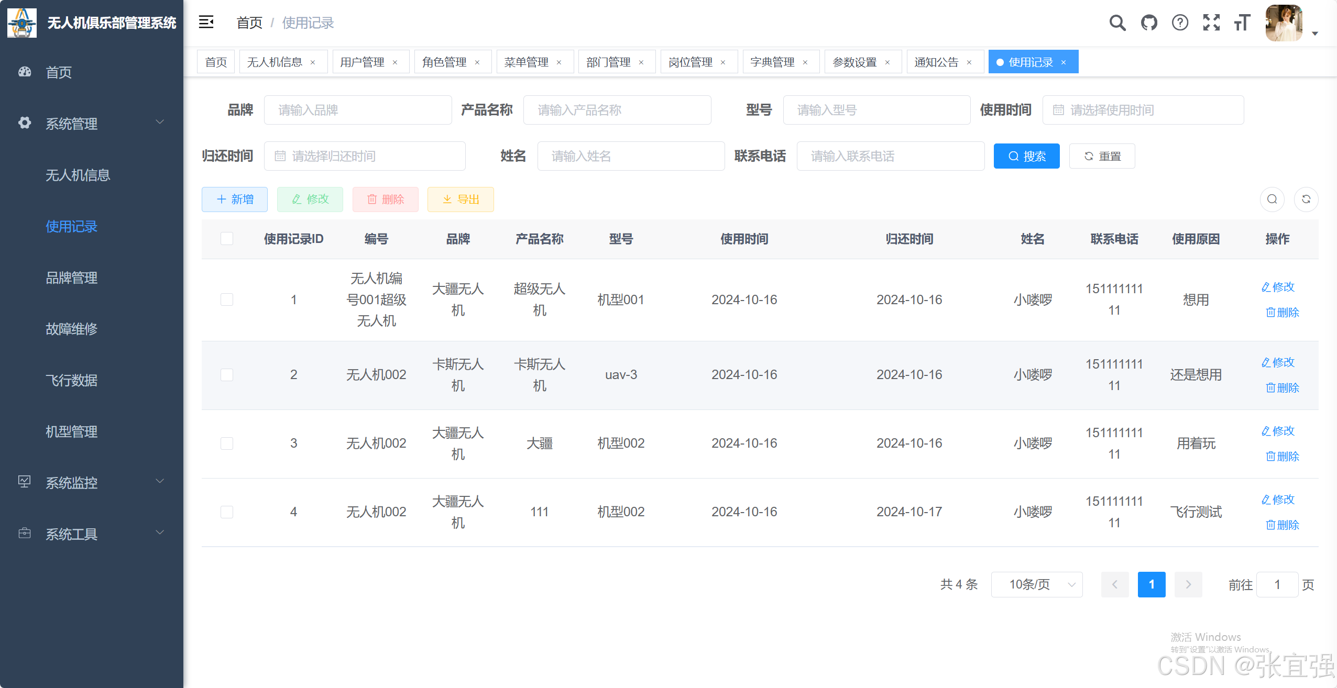This screenshot has height=688, width=1337.
Task: Click the help question mark icon
Action: pos(1179,23)
